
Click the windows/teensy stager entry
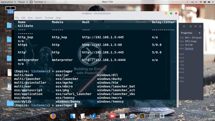(111, 102)
